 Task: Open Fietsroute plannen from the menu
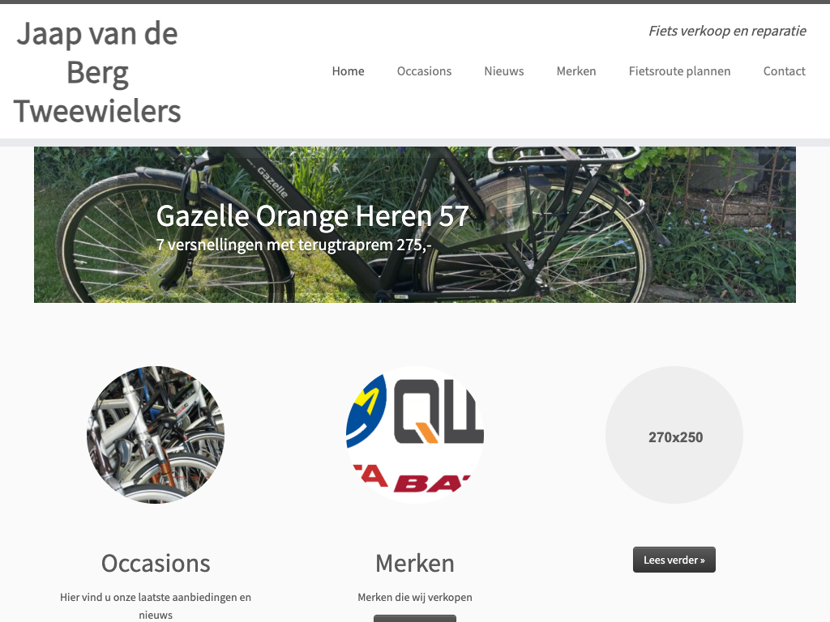[x=680, y=71]
